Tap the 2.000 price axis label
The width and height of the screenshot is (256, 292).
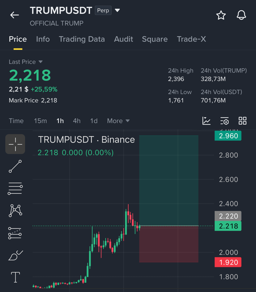(x=228, y=252)
